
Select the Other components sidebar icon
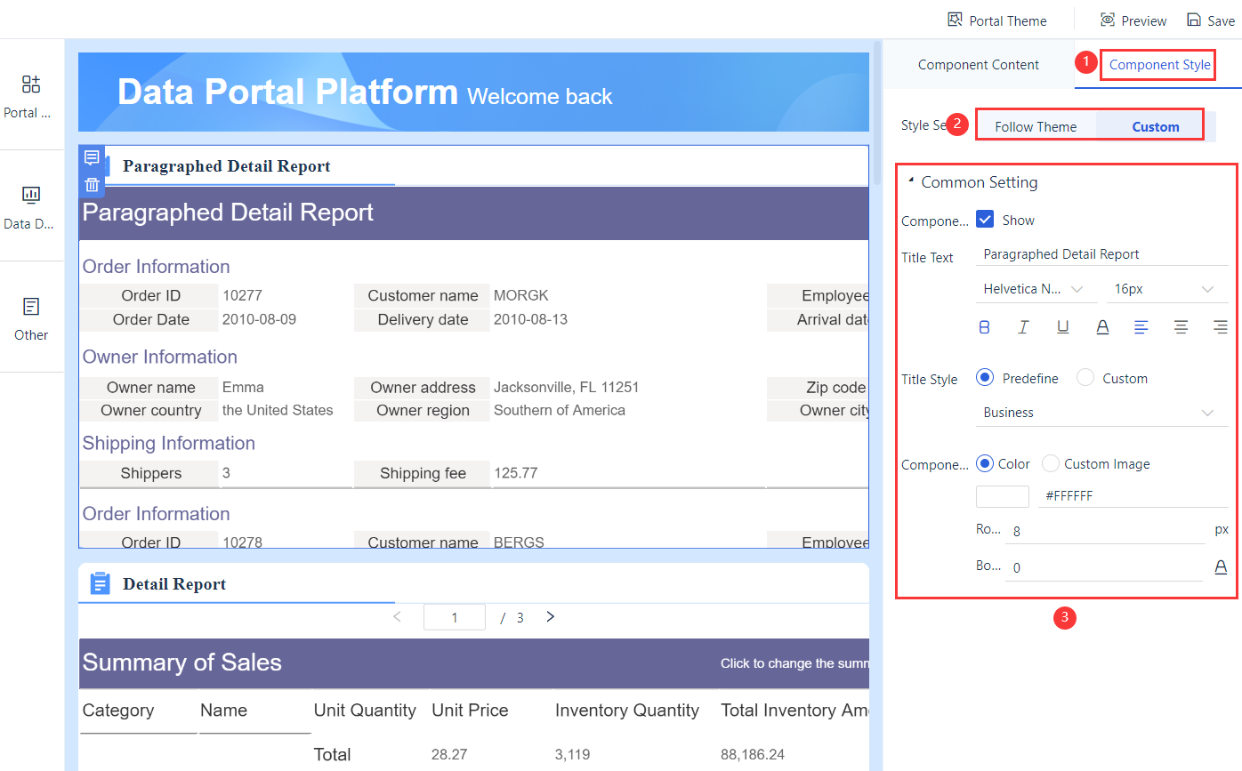pyautogui.click(x=30, y=306)
